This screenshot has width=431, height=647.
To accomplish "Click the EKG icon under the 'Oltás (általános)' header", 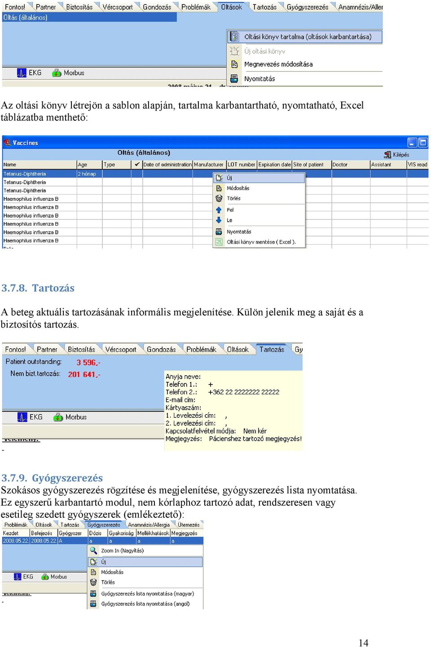I will [x=22, y=73].
